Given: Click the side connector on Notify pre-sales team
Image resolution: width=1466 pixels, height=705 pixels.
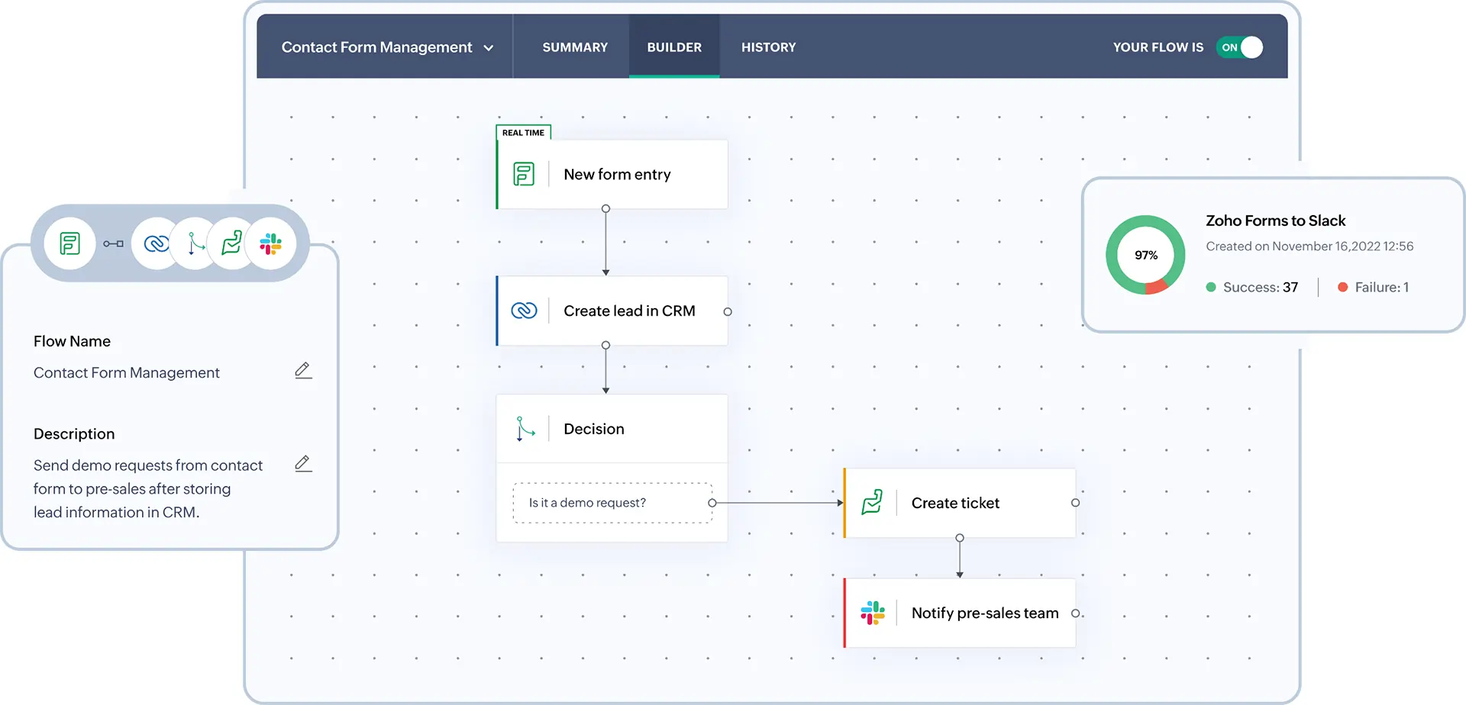Looking at the screenshot, I should point(1075,613).
